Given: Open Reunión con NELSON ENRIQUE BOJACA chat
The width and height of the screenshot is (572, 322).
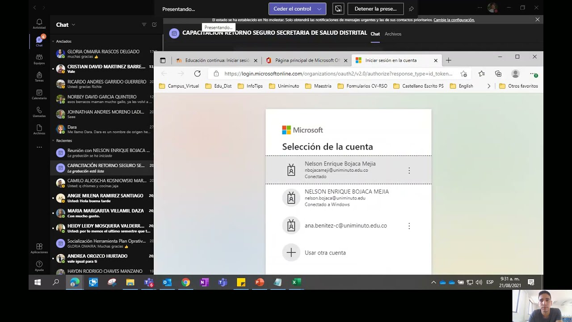Looking at the screenshot, I should point(103,153).
